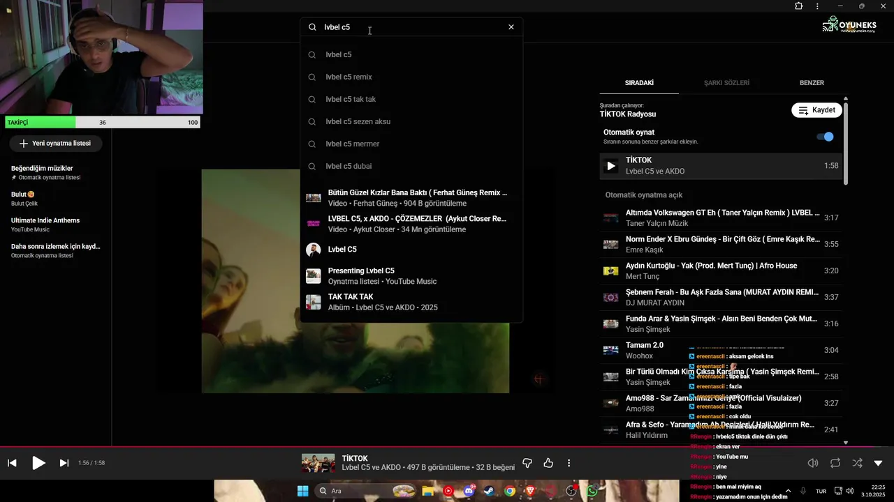This screenshot has width=894, height=502.
Task: Click the Yeni oynatma listesi button
Action: pos(55,143)
